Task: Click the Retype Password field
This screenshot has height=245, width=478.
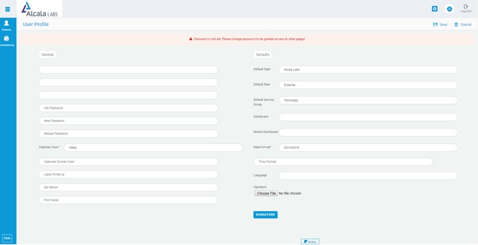Action: point(128,134)
